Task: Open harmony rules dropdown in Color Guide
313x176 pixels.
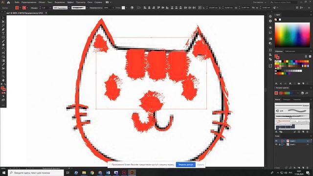Action: [298, 93]
